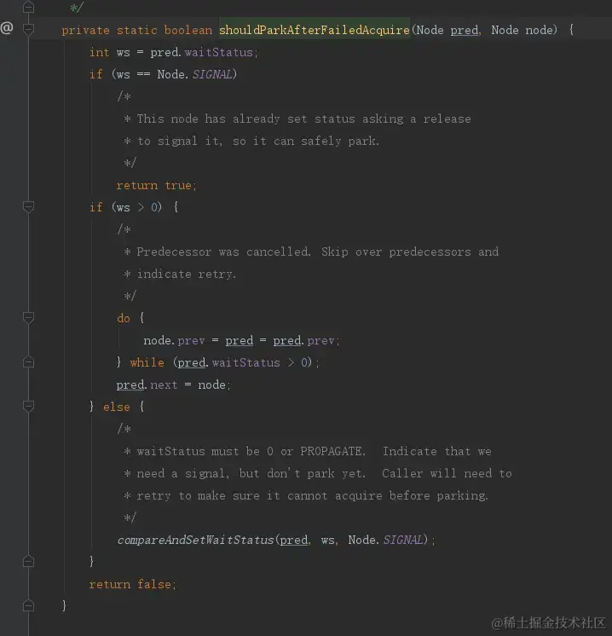Click the method name shouldParkAfterFailedAcquire
Screen dimensions: 612x636
315,30
